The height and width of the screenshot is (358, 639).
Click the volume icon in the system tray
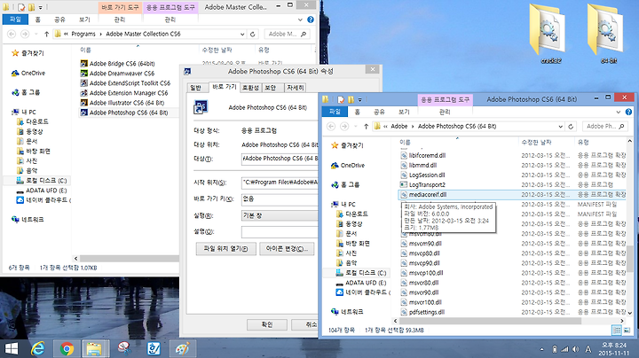coord(575,349)
